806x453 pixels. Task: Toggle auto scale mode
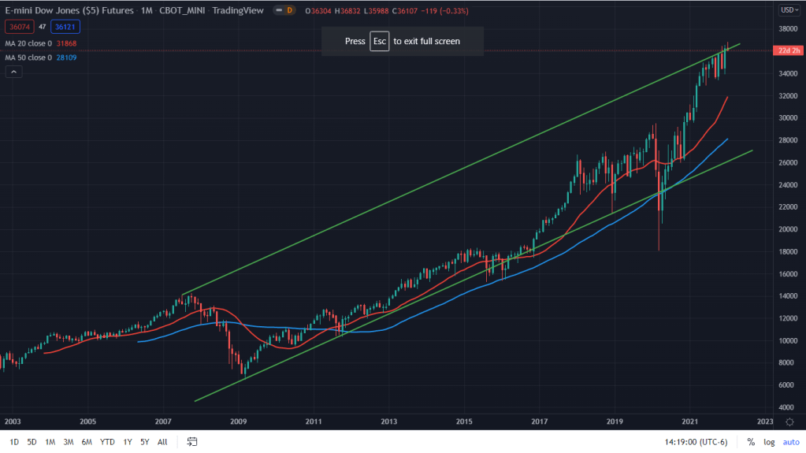tap(791, 442)
